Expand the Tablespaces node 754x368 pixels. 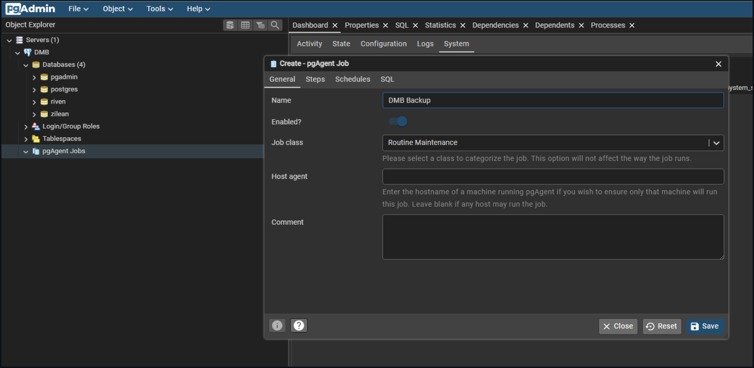pos(26,139)
